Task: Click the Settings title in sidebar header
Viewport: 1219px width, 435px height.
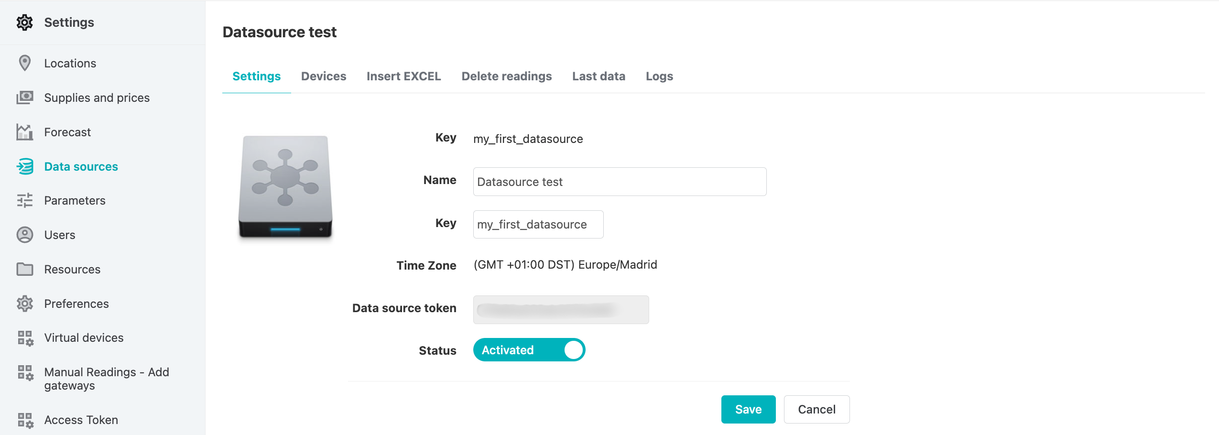Action: [x=69, y=22]
